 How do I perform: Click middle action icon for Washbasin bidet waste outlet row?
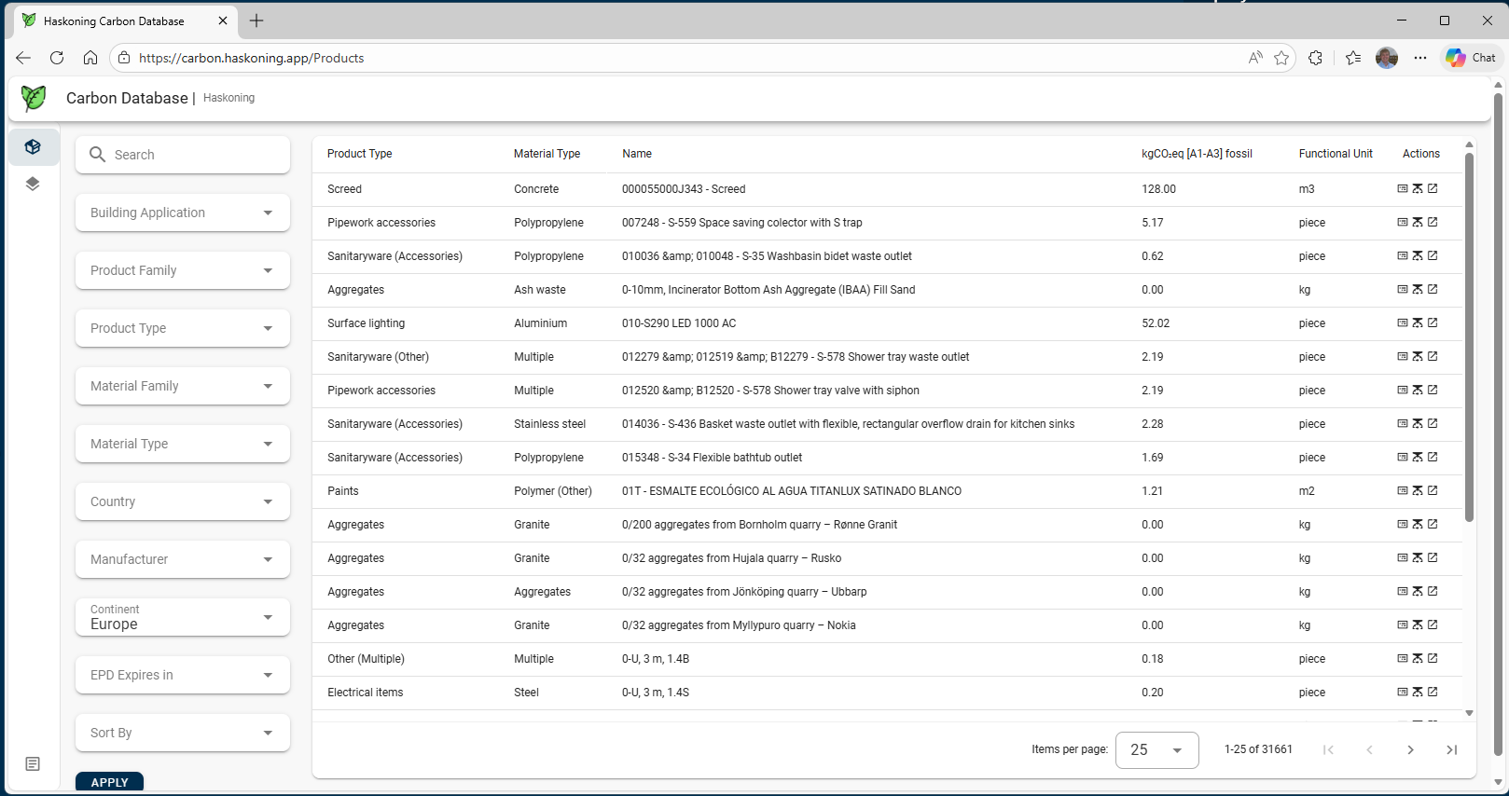tap(1418, 255)
